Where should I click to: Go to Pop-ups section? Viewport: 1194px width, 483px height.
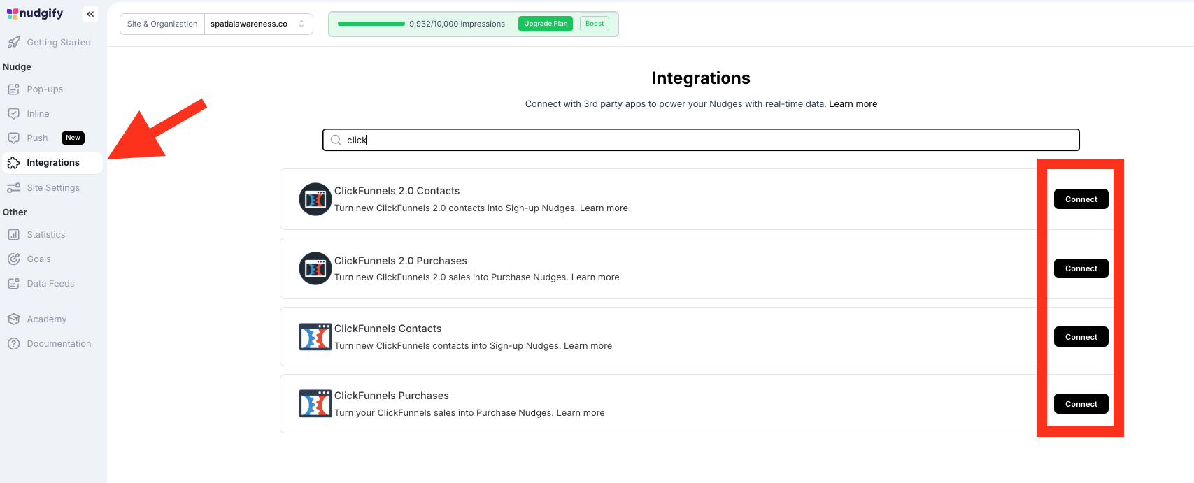pos(45,89)
